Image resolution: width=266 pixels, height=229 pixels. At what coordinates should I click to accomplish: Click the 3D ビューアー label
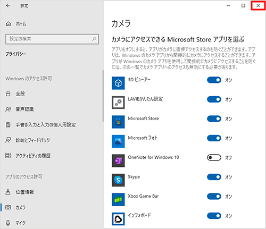(x=139, y=80)
